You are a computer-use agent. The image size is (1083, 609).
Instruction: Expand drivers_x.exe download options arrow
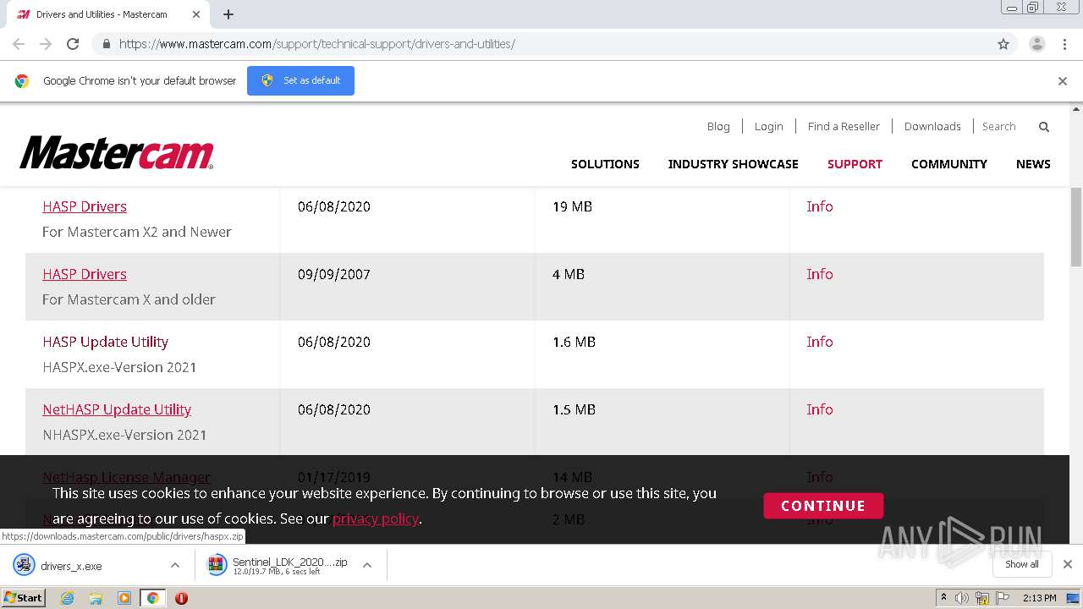pyautogui.click(x=175, y=565)
